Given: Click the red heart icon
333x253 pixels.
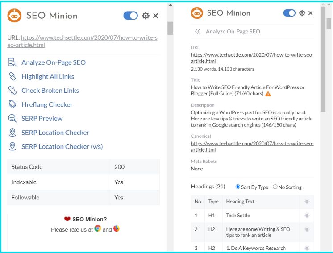Looking at the screenshot, I should tap(67, 219).
